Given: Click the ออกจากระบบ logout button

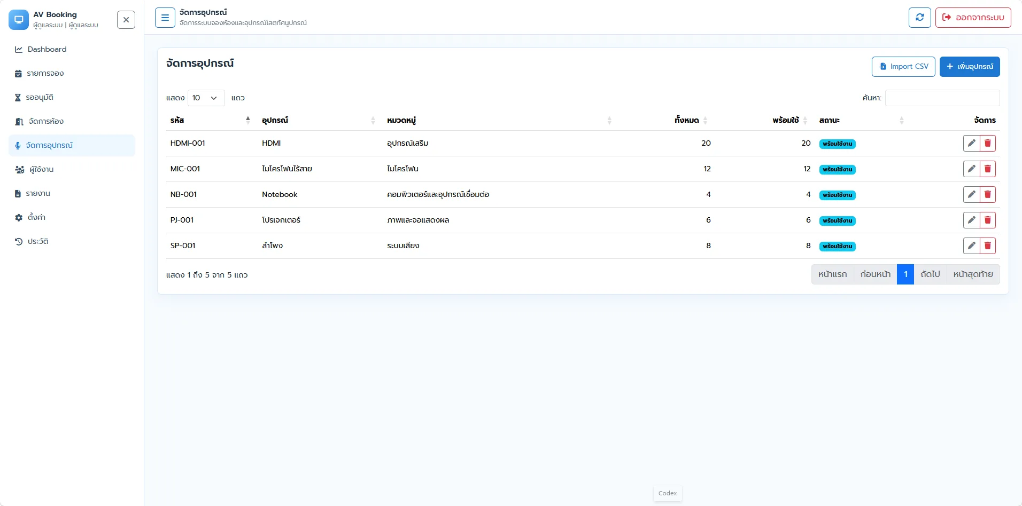Looking at the screenshot, I should (973, 18).
